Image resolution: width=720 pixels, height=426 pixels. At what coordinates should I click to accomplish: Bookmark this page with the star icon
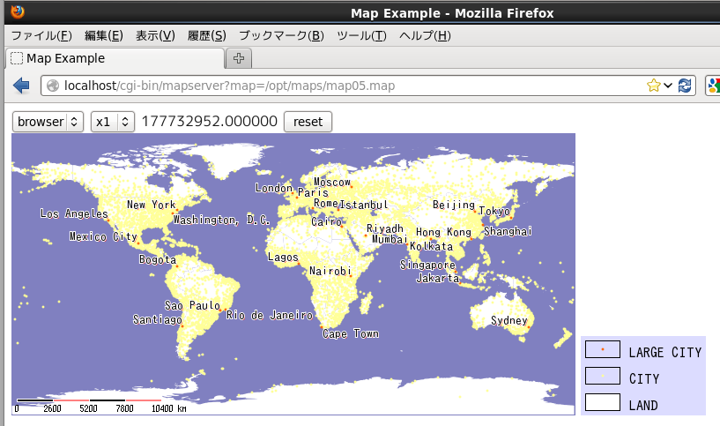point(654,86)
